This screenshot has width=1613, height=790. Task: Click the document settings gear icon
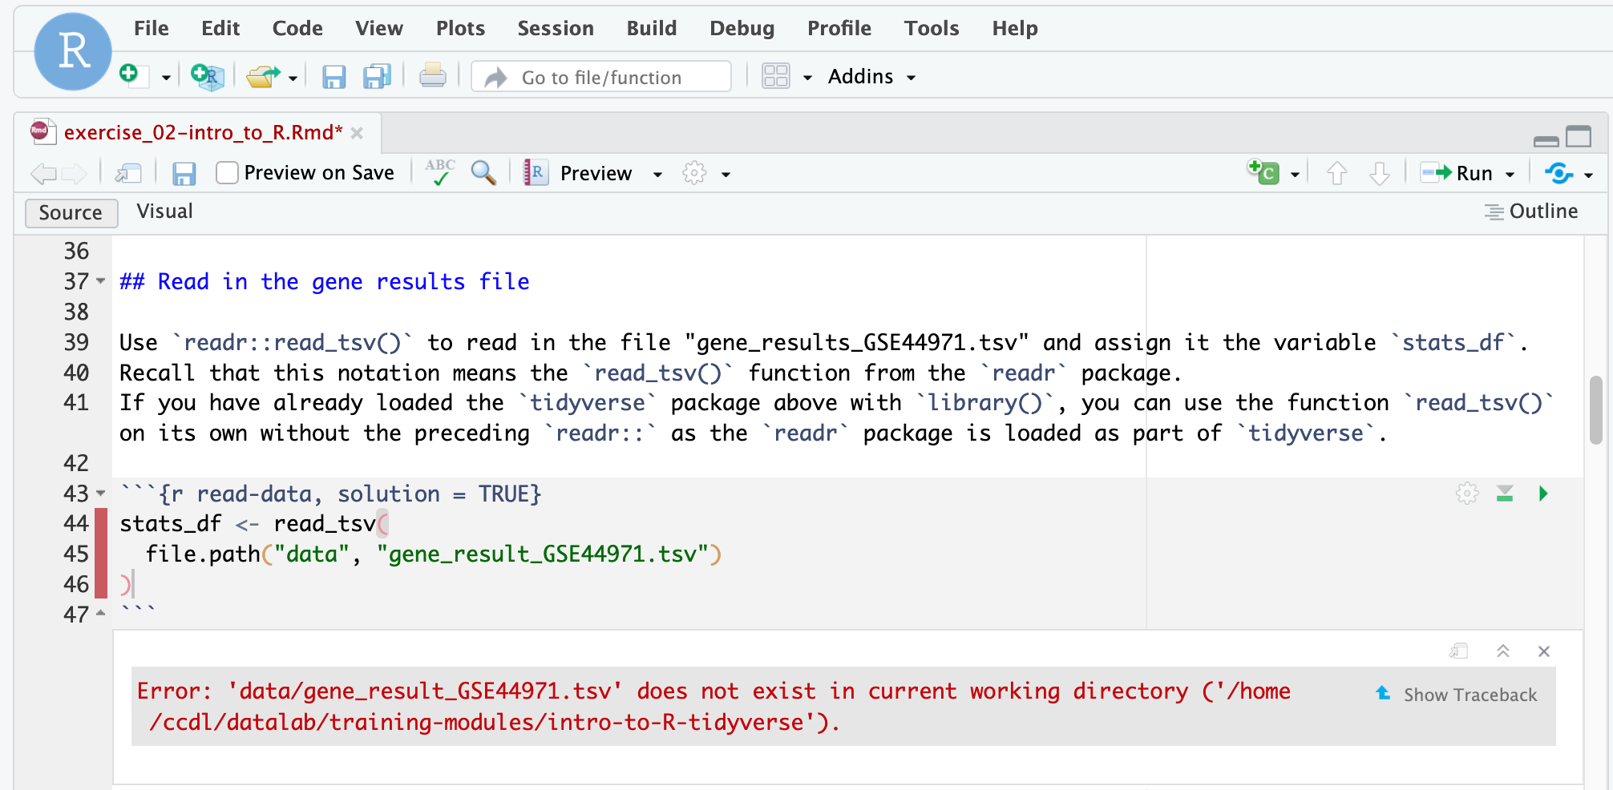[694, 173]
